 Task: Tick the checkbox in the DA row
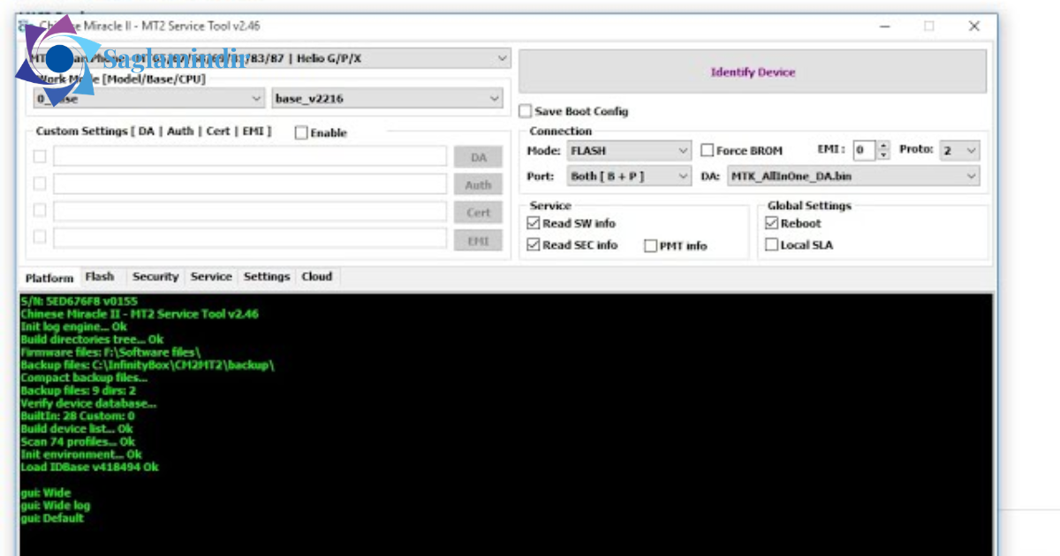40,157
